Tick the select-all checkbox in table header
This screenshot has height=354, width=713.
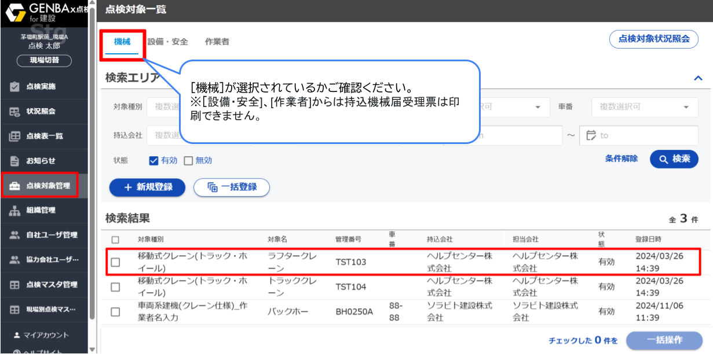pos(115,239)
